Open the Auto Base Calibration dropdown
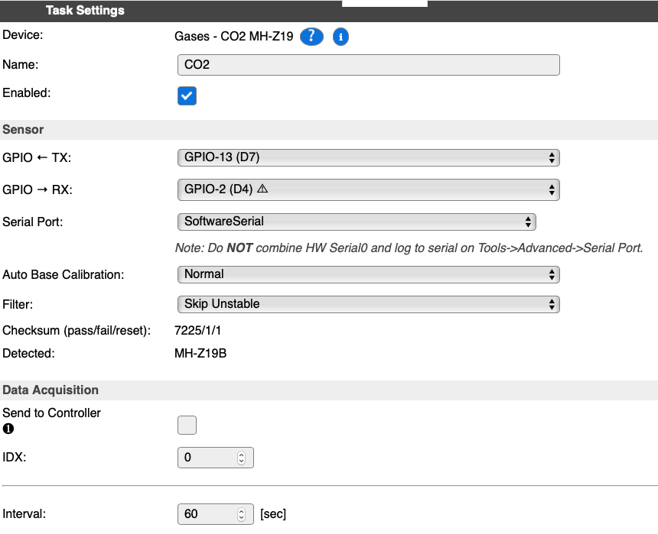This screenshot has width=658, height=534. tap(369, 274)
